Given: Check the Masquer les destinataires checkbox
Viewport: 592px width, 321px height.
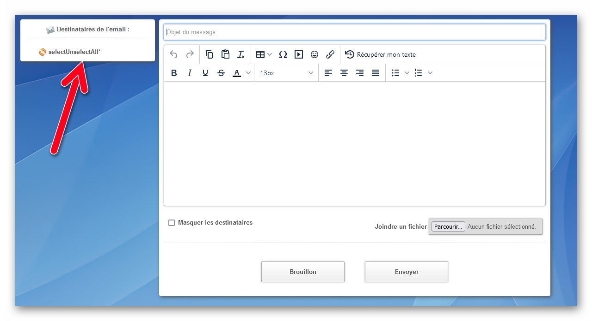Looking at the screenshot, I should (x=172, y=223).
